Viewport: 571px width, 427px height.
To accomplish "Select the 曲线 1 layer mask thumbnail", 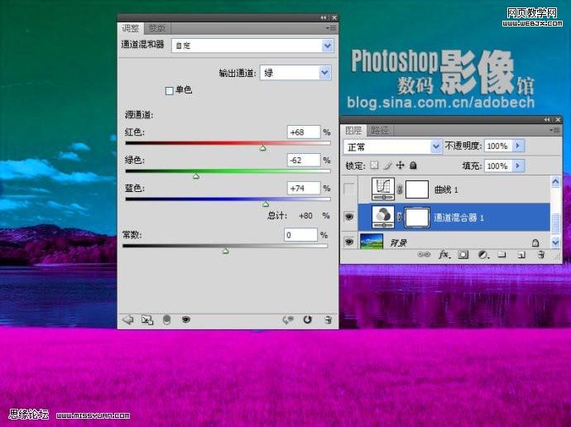I will click(417, 190).
